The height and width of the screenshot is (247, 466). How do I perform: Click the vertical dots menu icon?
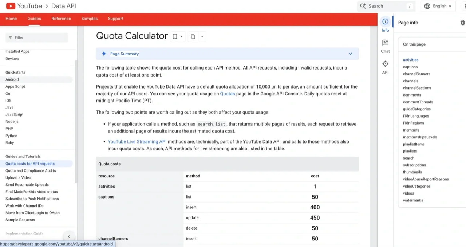(464, 6)
